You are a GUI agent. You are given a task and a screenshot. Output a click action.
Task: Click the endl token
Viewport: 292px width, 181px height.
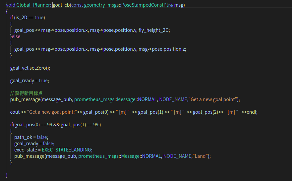point(252,112)
